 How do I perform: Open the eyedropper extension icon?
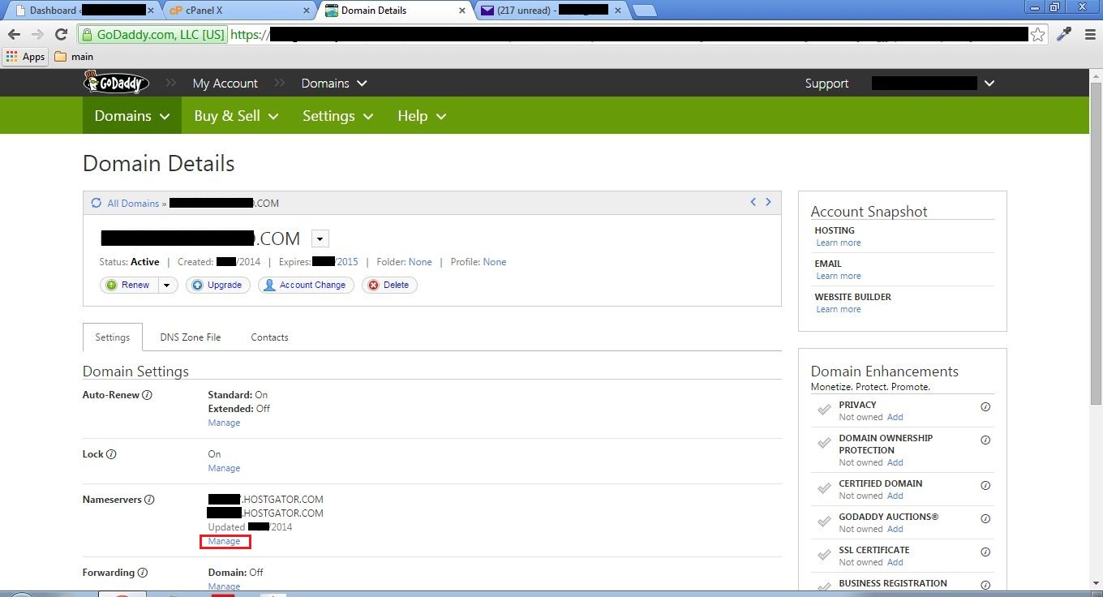pos(1063,34)
